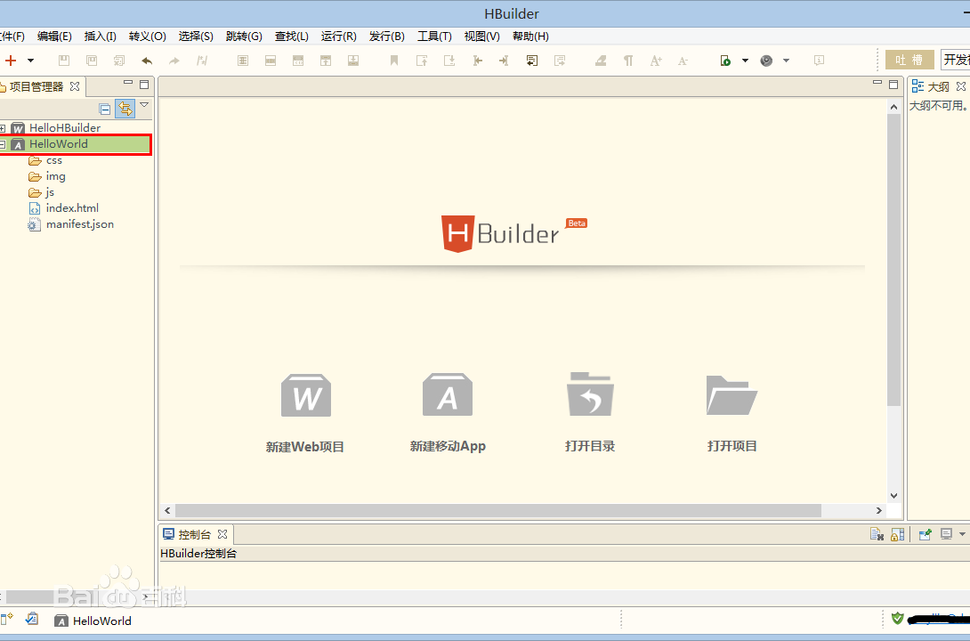Viewport: 970px width, 641px height.
Task: Click the 新建移动App icon
Action: tap(448, 394)
